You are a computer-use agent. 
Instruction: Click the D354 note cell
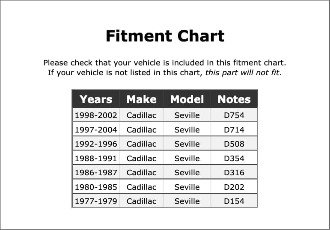coord(234,158)
